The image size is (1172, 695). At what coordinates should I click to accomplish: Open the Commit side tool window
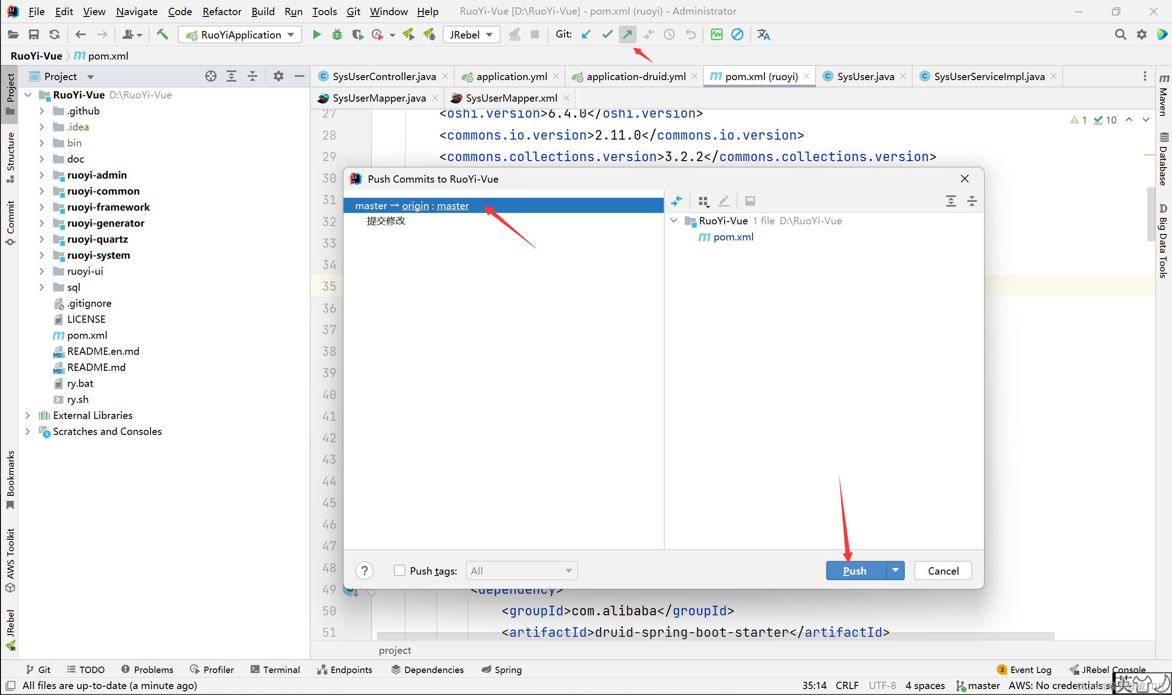point(11,223)
